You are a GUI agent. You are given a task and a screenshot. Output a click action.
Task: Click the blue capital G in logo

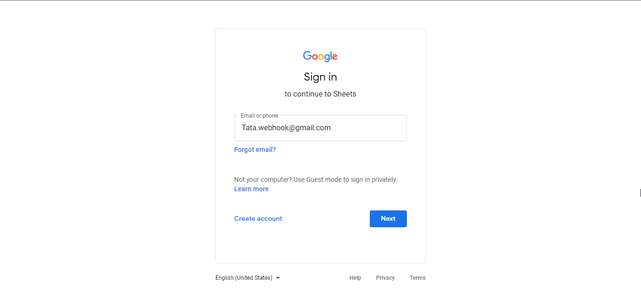tap(307, 56)
